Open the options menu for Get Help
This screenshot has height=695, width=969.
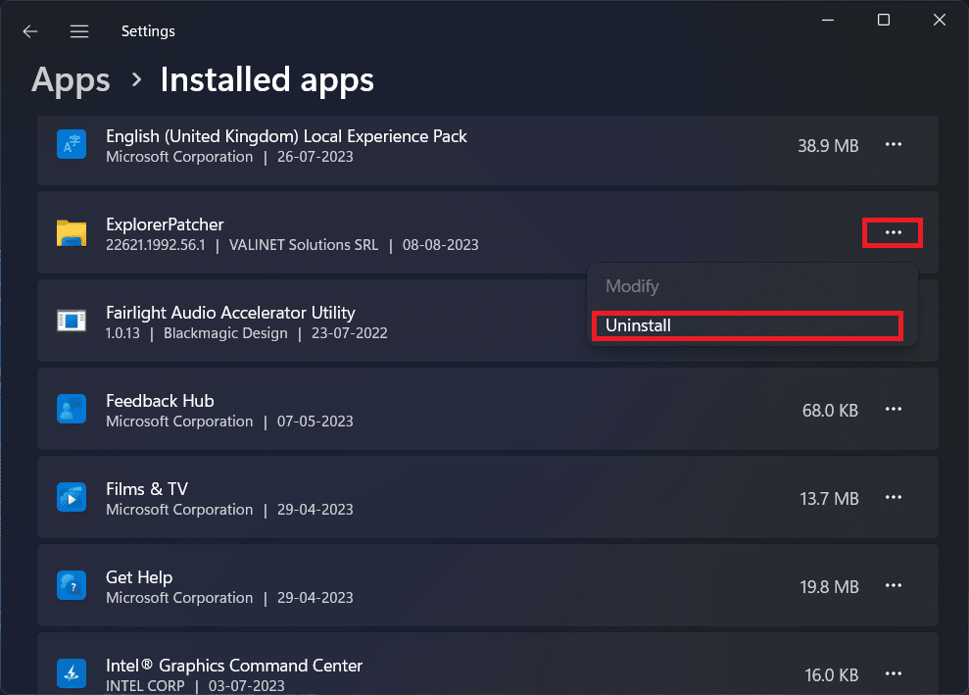tap(893, 585)
